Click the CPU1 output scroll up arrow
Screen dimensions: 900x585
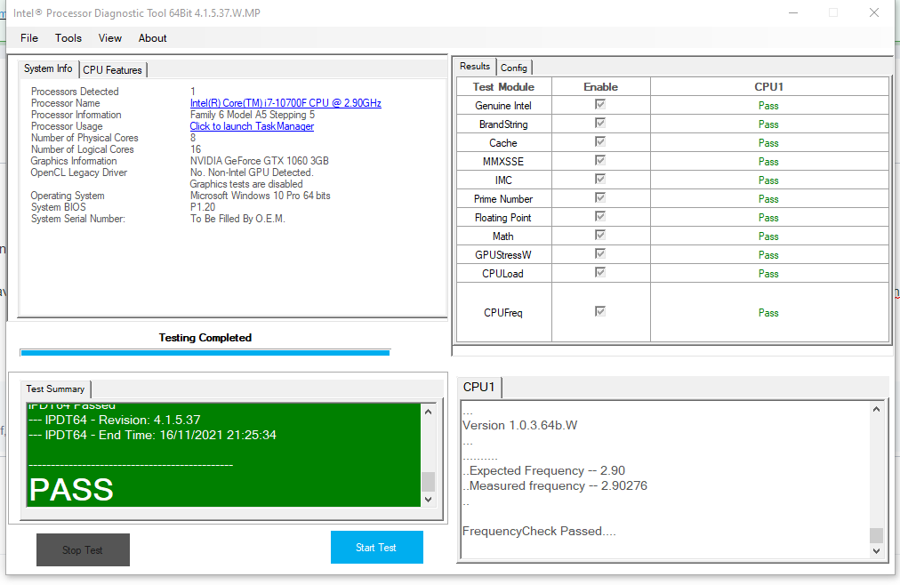coord(876,409)
